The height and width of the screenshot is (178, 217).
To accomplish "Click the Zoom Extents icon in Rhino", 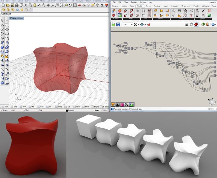I will (62, 5).
